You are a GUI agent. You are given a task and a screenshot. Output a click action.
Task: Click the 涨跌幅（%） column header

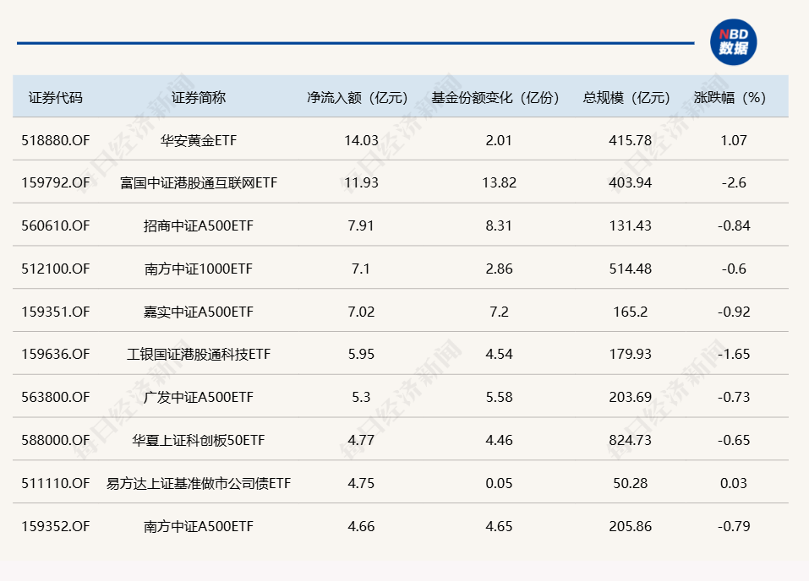tap(734, 97)
